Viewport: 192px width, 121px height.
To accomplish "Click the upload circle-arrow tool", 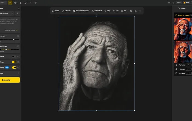I will pyautogui.click(x=15, y=2).
